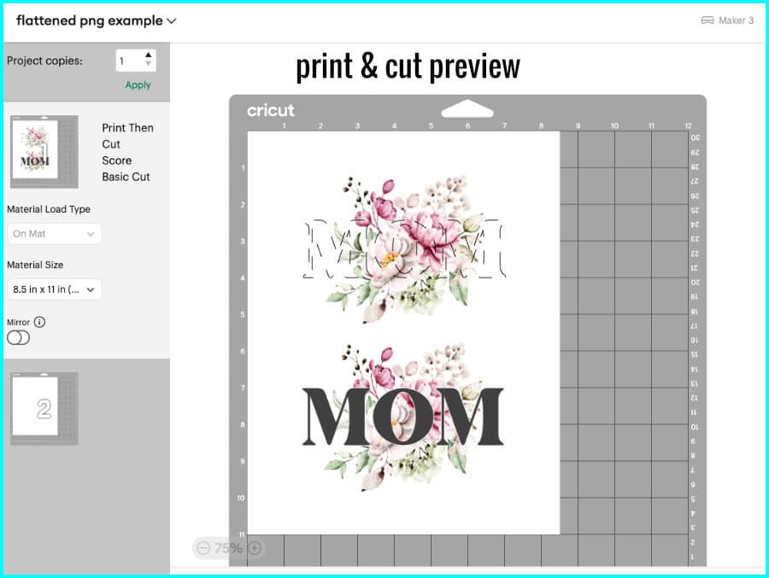This screenshot has height=578, width=769.
Task: Show Mirror info tooltip icon
Action: (39, 322)
